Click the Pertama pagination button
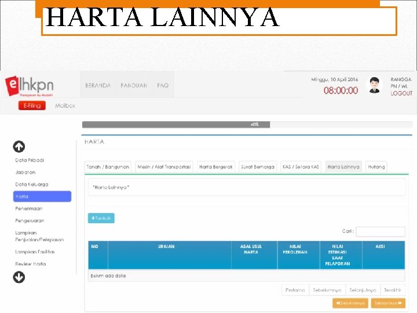 (295, 290)
